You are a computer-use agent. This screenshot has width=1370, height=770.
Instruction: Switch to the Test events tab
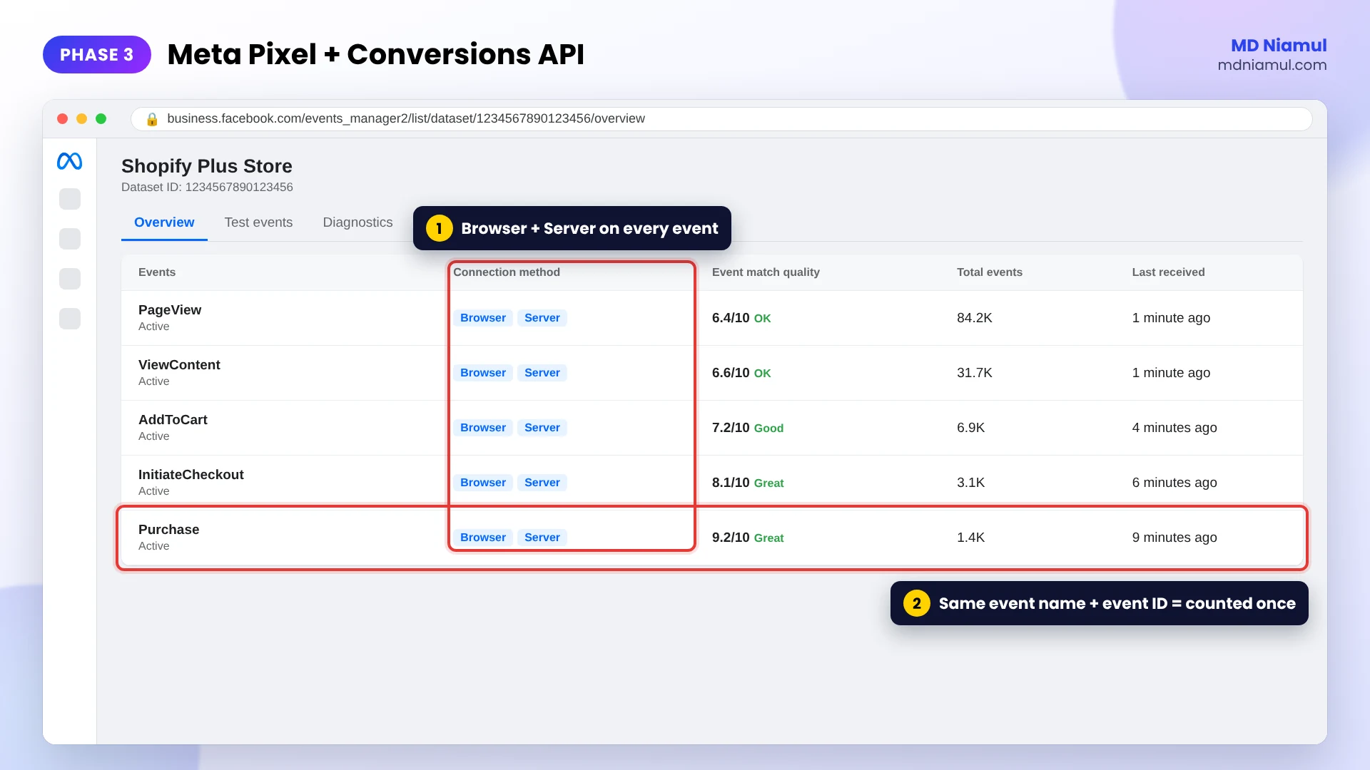click(258, 222)
